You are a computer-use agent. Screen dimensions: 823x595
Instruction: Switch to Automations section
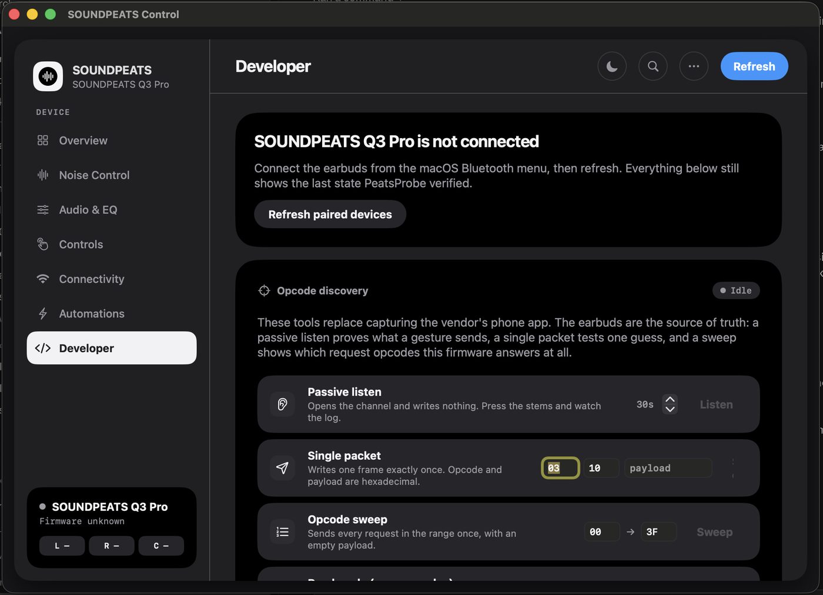112,314
